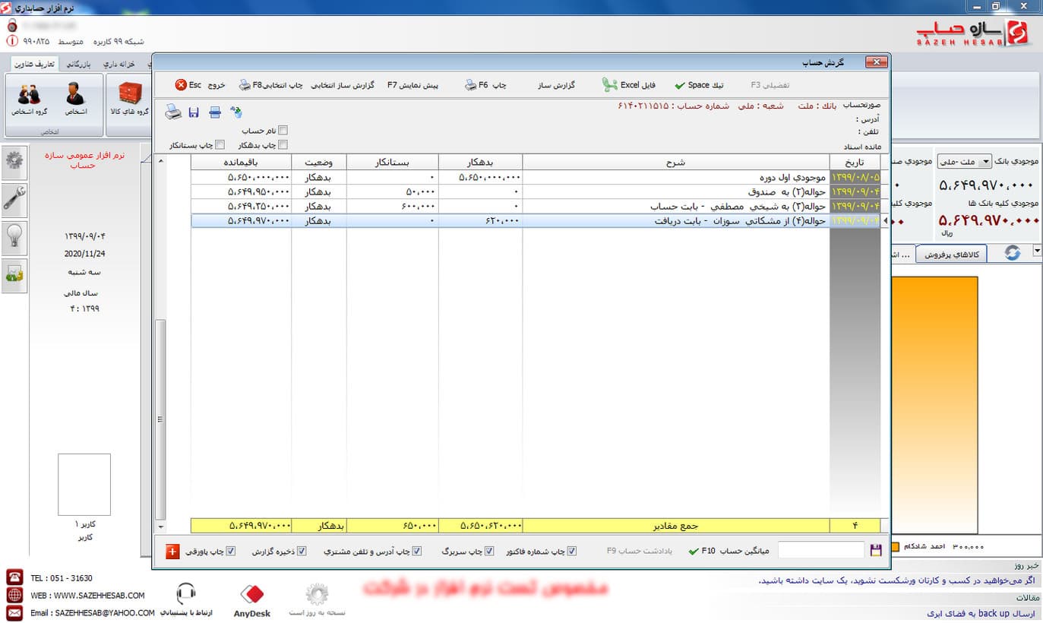
Task: Open گروه اشخاص (Person groups) icon
Action: 30,98
